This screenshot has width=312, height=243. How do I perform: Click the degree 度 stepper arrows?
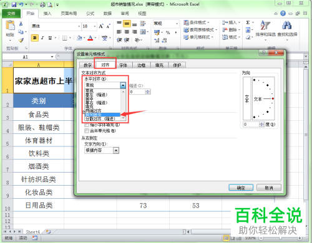coord(261,125)
